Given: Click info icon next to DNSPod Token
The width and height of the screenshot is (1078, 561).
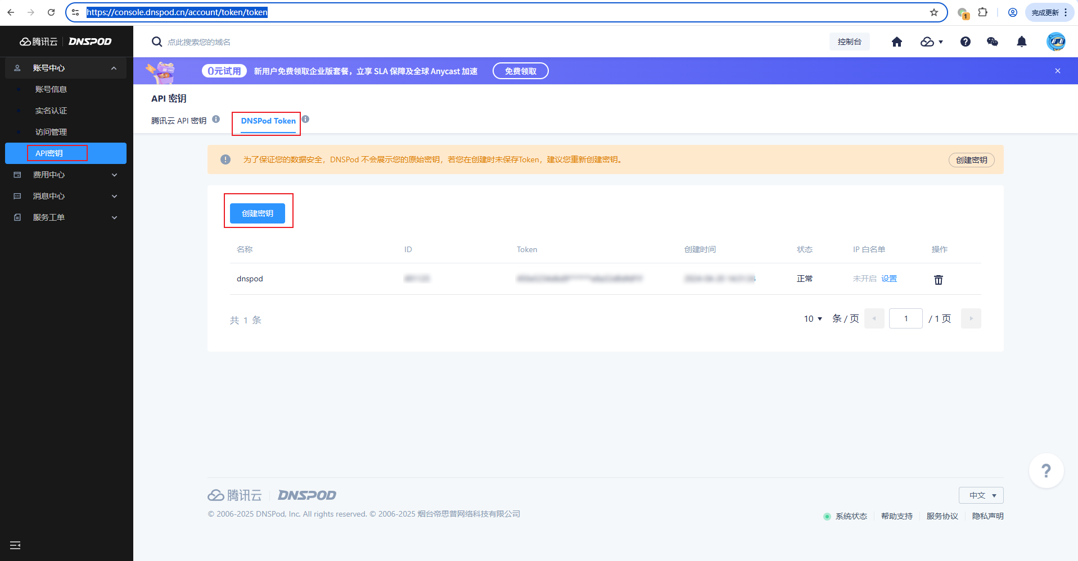Looking at the screenshot, I should coord(305,119).
